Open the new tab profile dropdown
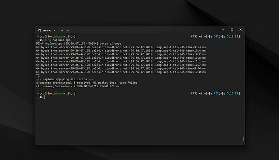Screen dimensions: 279x160 click(x=68, y=30)
